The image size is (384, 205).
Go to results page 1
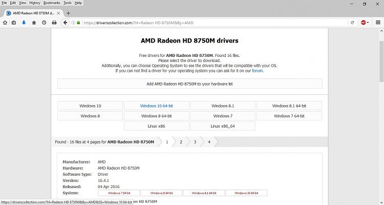167,142
